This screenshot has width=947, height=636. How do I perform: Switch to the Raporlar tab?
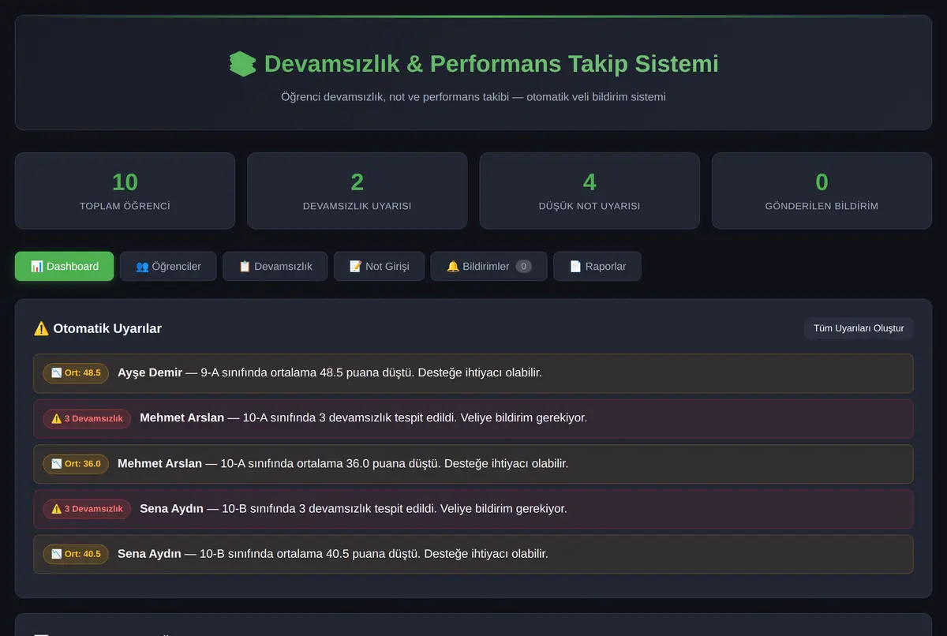[597, 267]
